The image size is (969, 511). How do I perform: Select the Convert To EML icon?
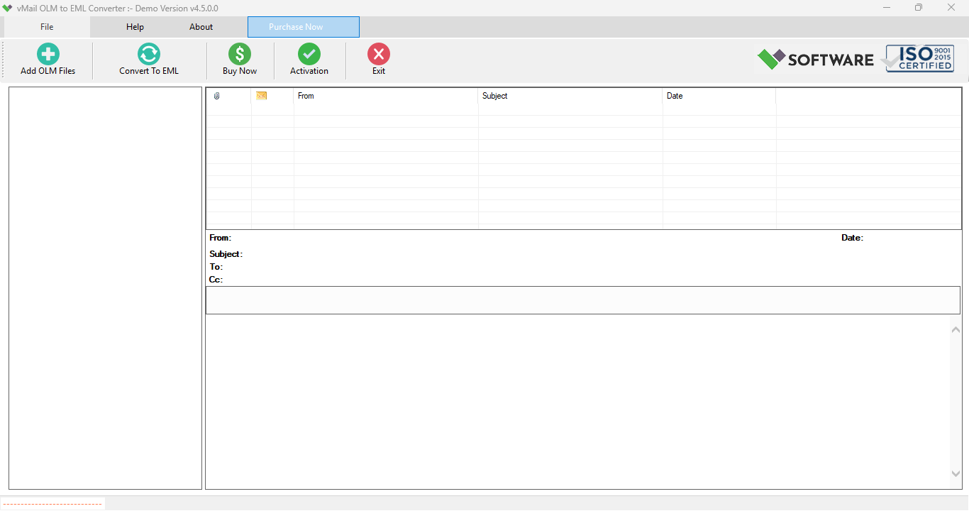pos(148,53)
